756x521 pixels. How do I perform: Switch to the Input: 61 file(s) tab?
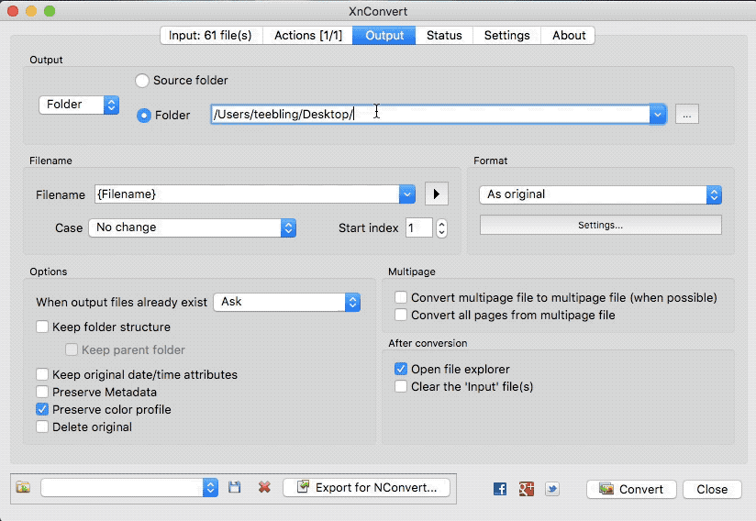[x=210, y=36]
